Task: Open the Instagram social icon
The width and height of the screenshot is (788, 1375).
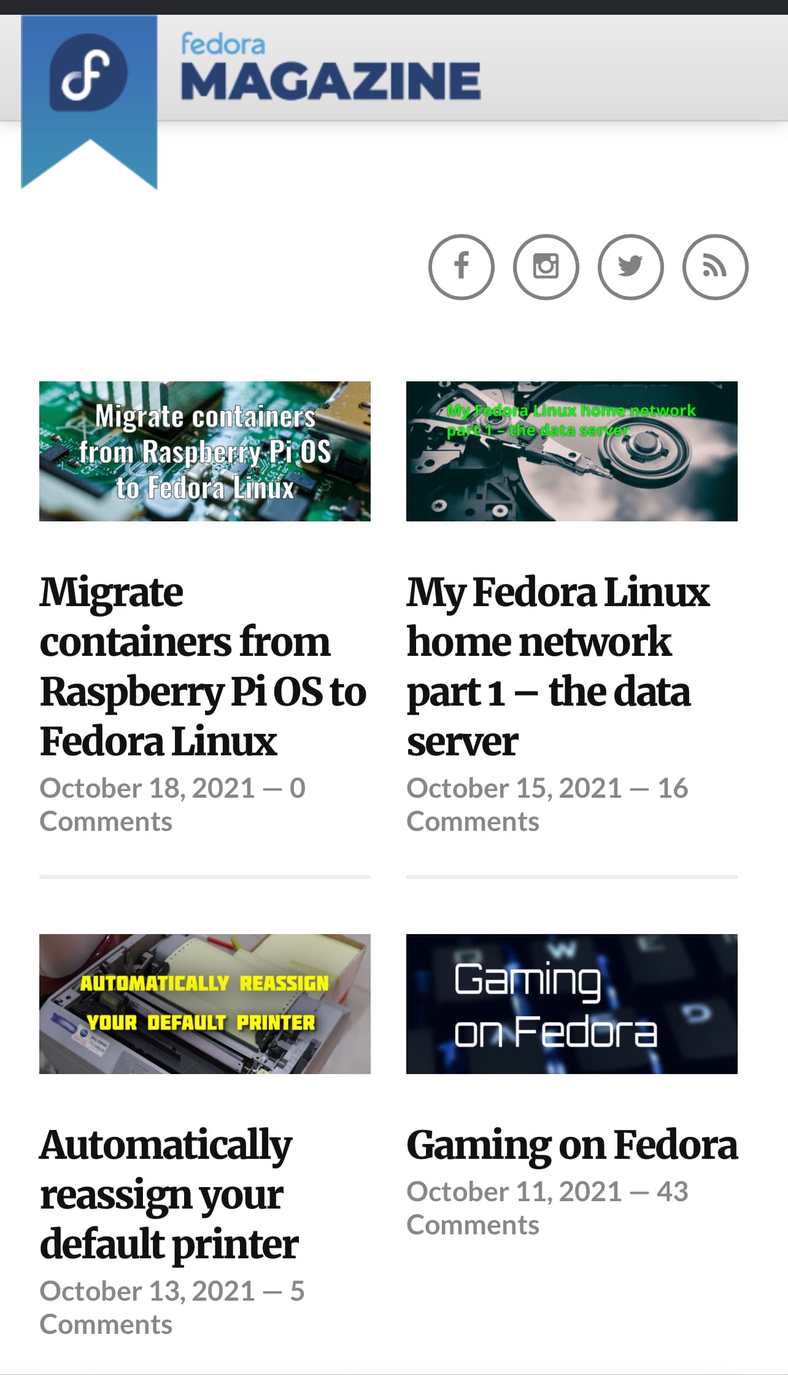Action: (x=546, y=267)
